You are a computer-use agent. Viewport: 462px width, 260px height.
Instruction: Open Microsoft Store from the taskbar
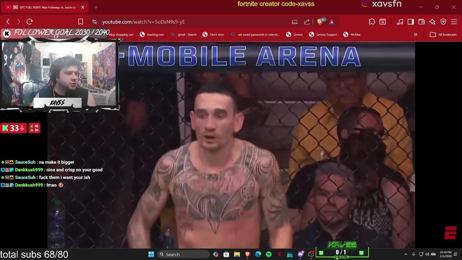226,255
